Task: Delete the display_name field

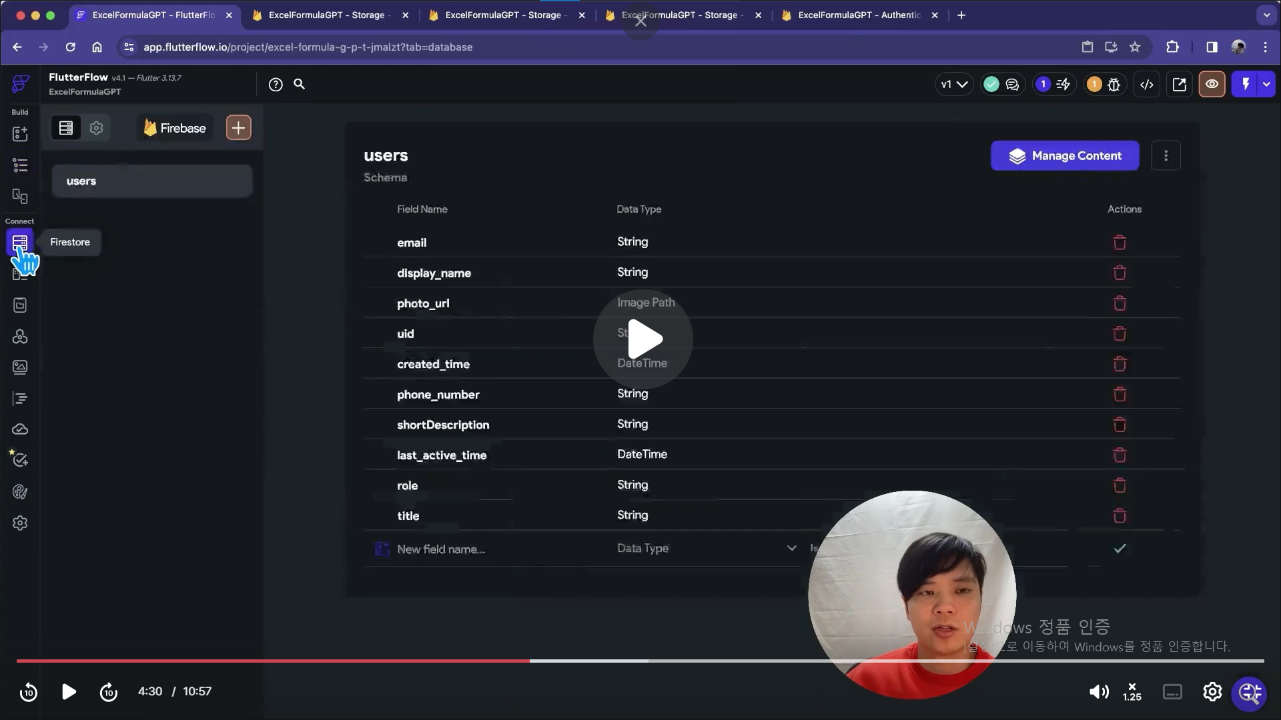Action: 1120,273
